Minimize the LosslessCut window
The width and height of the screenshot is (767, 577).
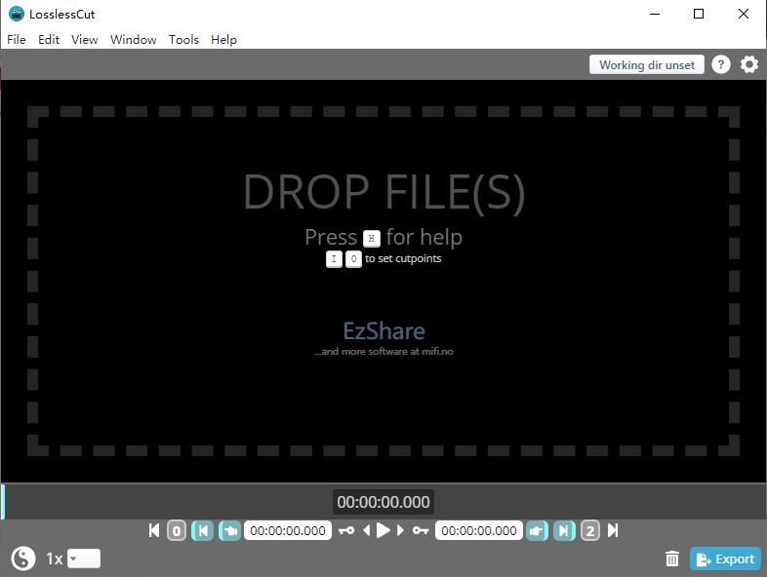tap(655, 14)
